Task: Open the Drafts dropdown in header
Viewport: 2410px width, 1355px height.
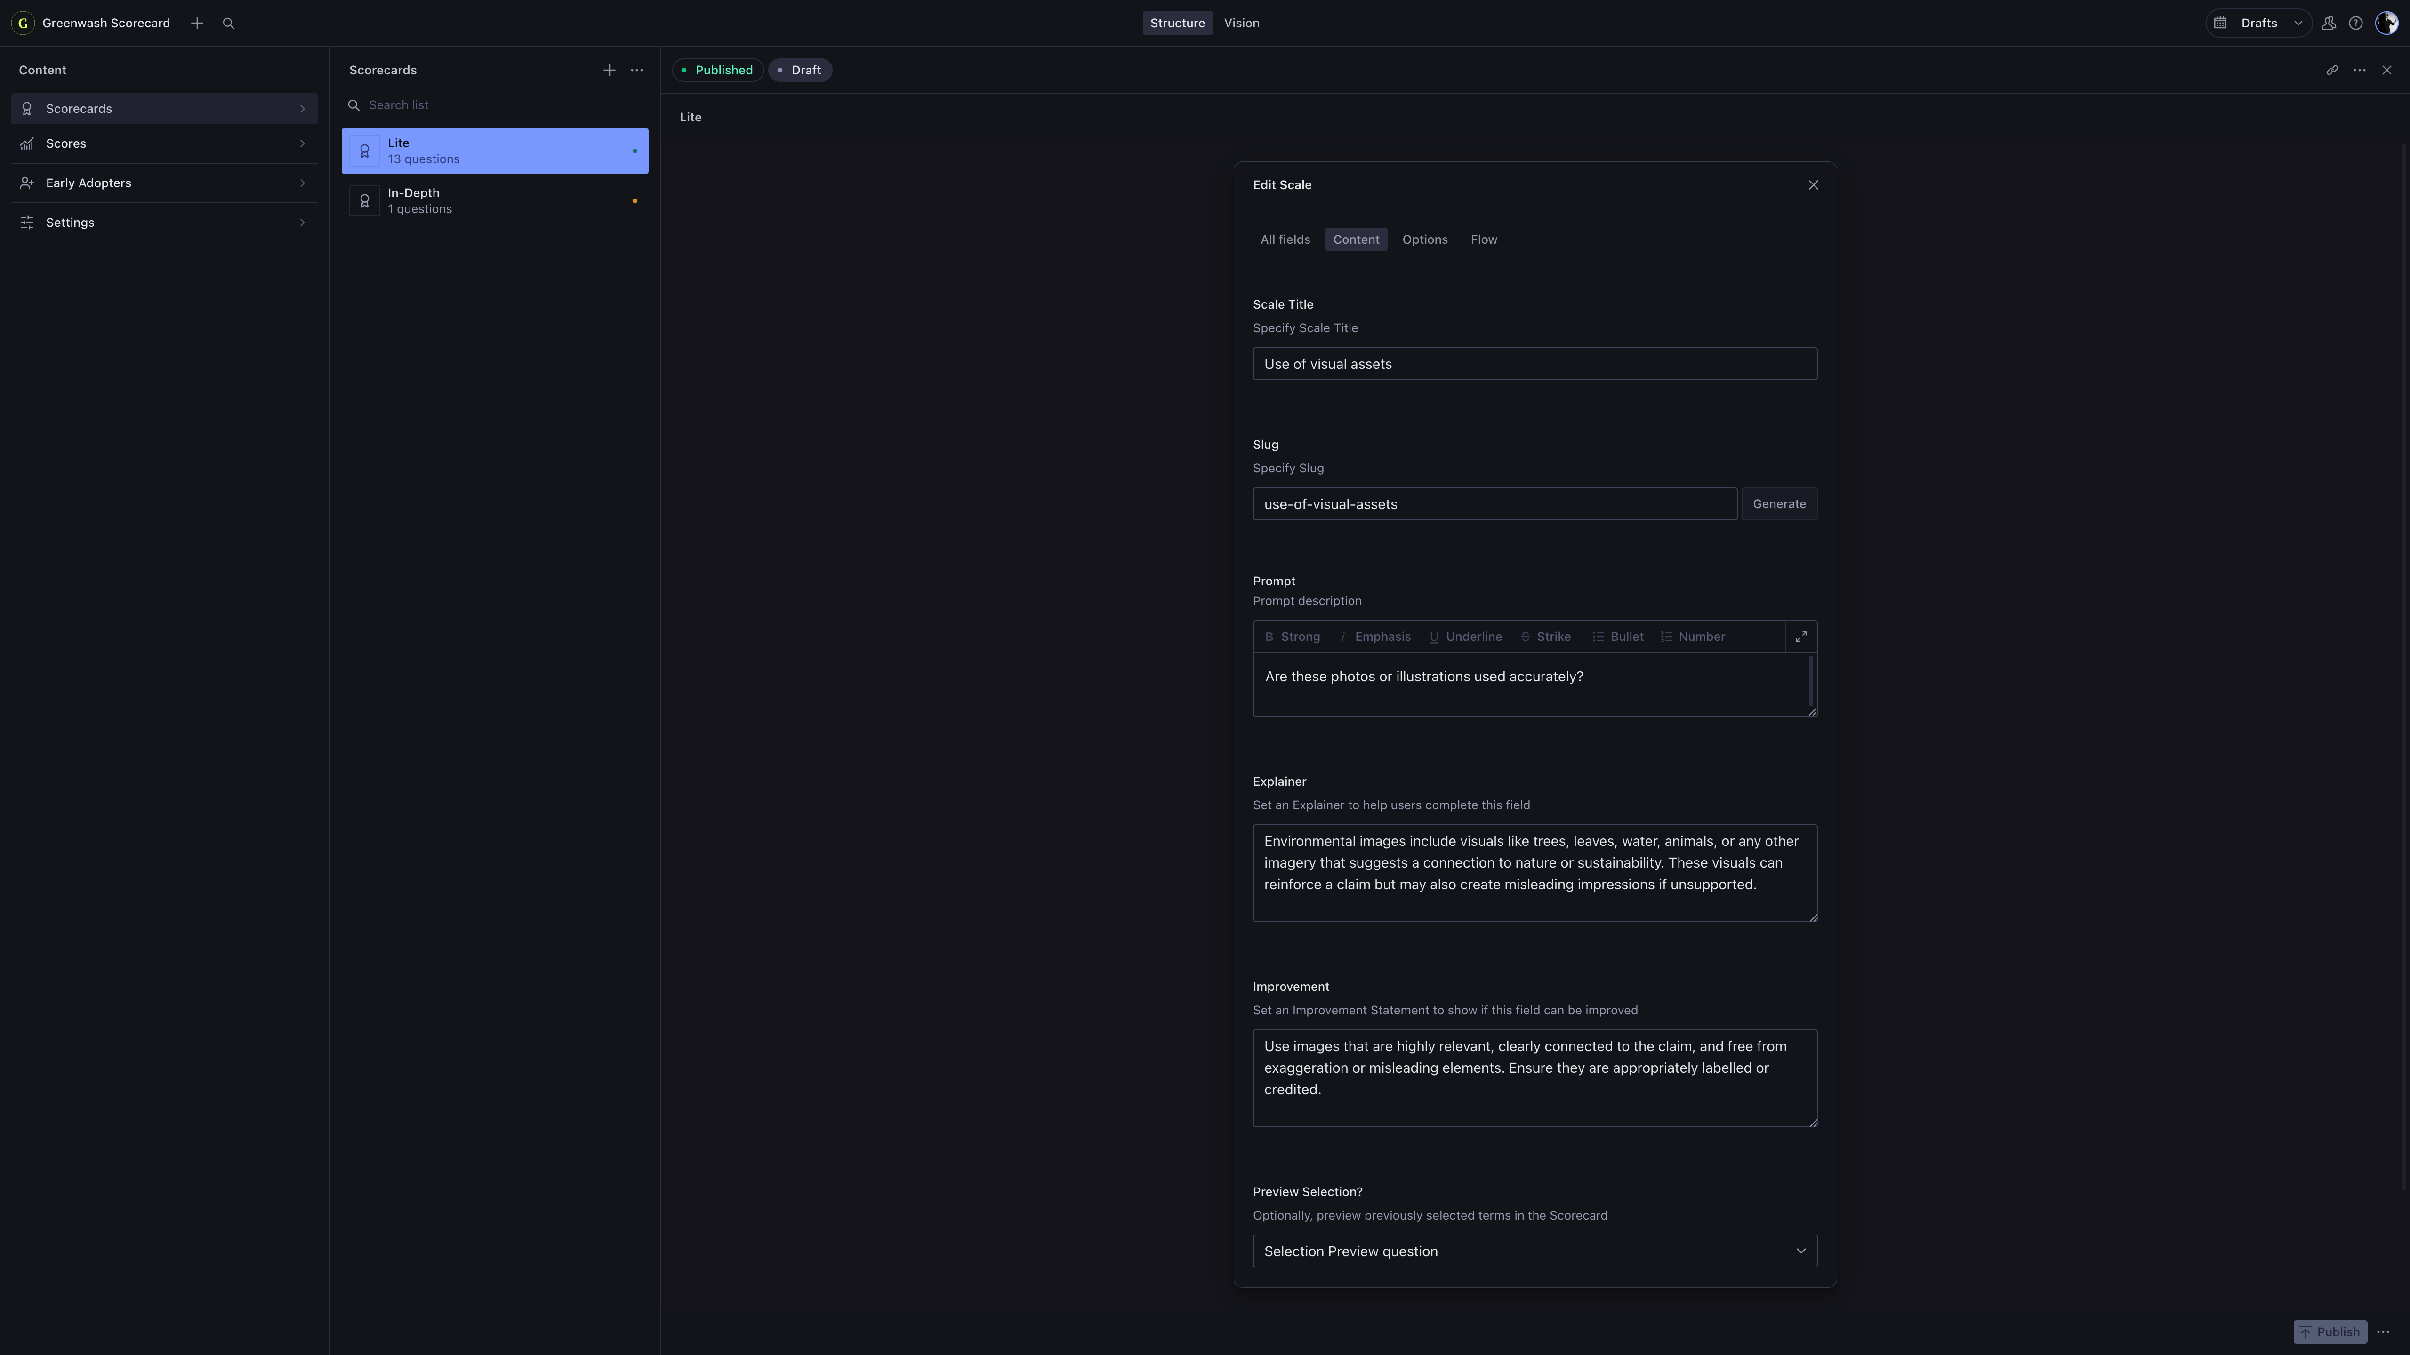Action: (2258, 24)
